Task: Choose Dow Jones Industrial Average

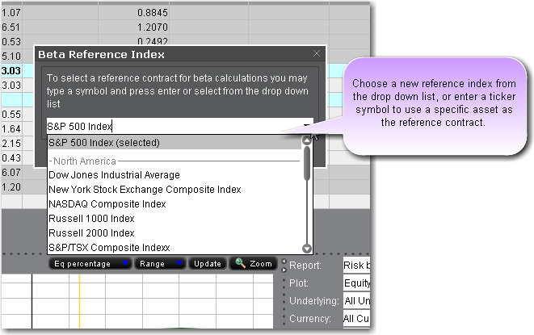Action: click(114, 174)
